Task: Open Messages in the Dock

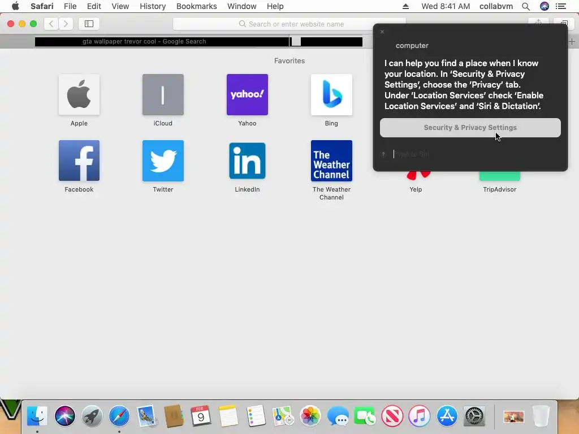Action: pos(338,415)
